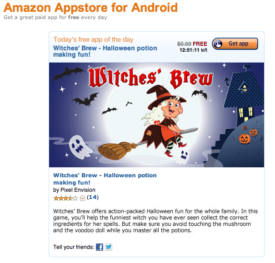This screenshot has width=275, height=263.
Task: Open the 14 customer reviews link
Action: (x=93, y=197)
